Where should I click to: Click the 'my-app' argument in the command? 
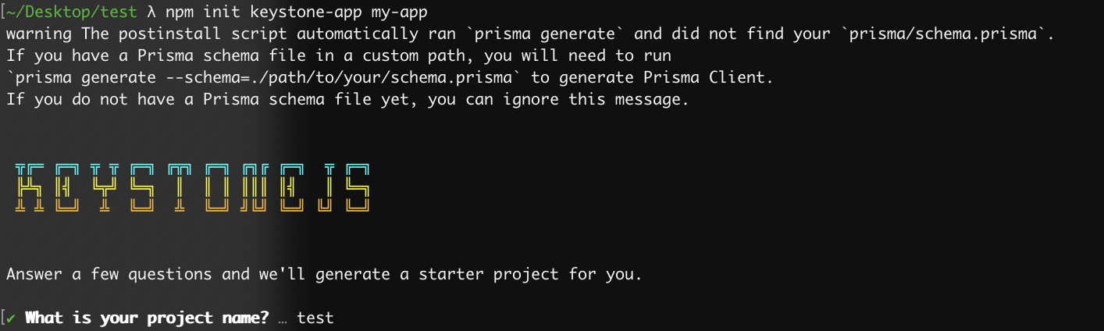tap(398, 12)
